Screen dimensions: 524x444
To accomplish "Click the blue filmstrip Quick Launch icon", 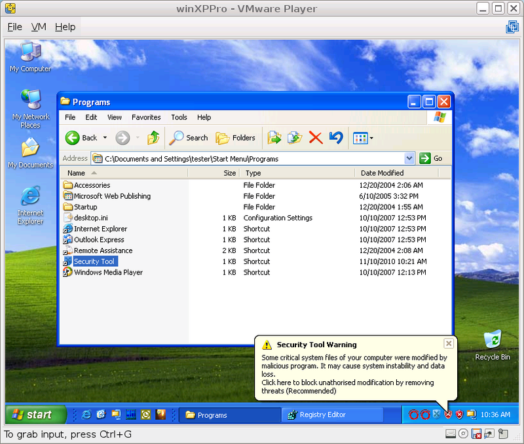I will pyautogui.click(x=130, y=415).
